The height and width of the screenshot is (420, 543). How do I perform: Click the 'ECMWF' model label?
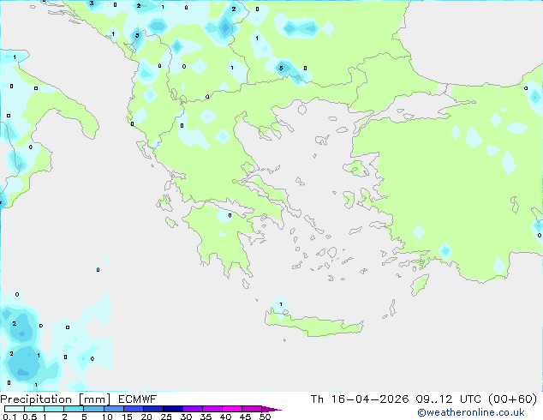[138, 399]
